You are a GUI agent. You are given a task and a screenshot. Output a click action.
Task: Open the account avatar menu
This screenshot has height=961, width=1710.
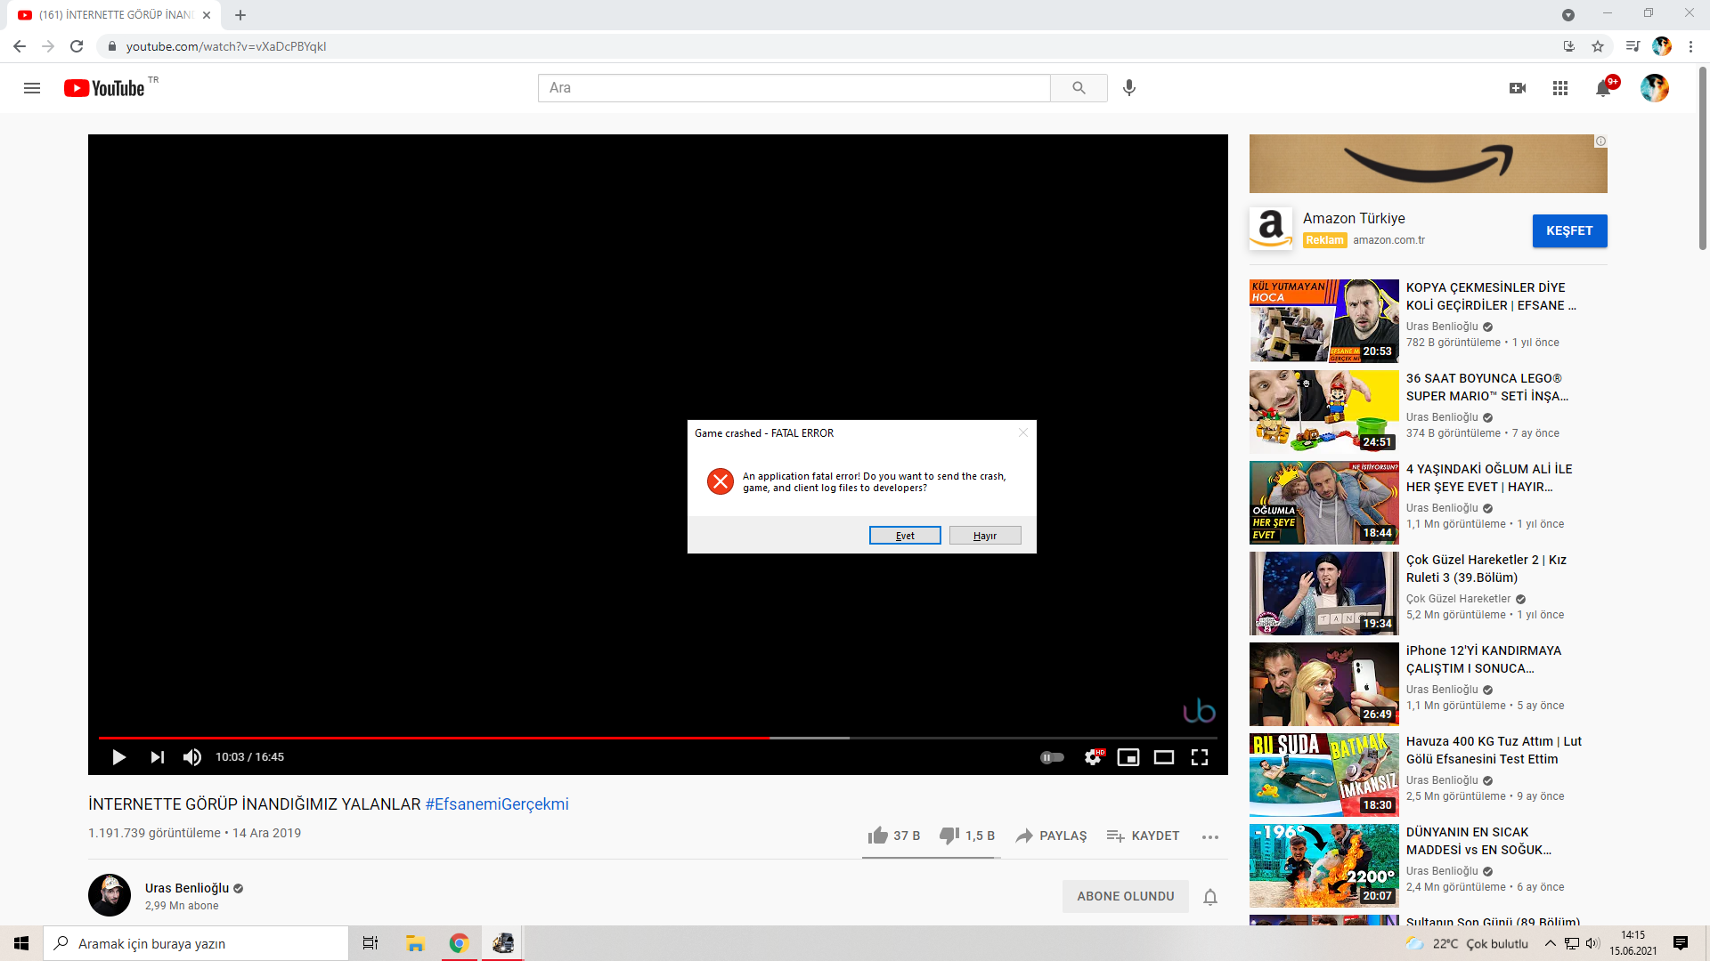tap(1655, 88)
